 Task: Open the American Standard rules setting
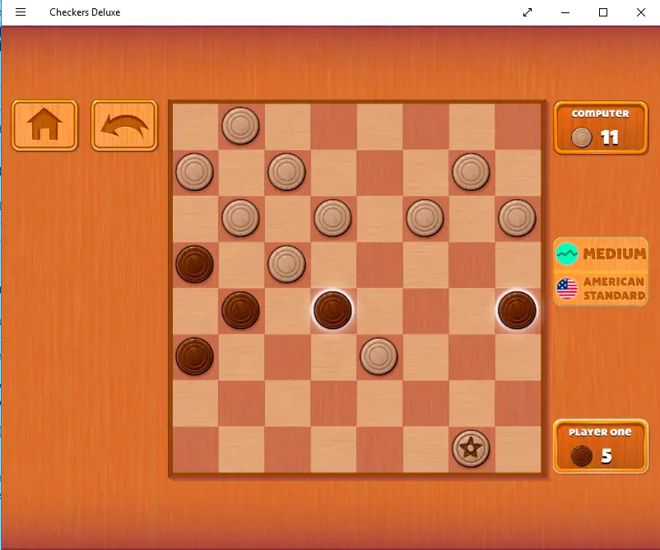pyautogui.click(x=601, y=289)
